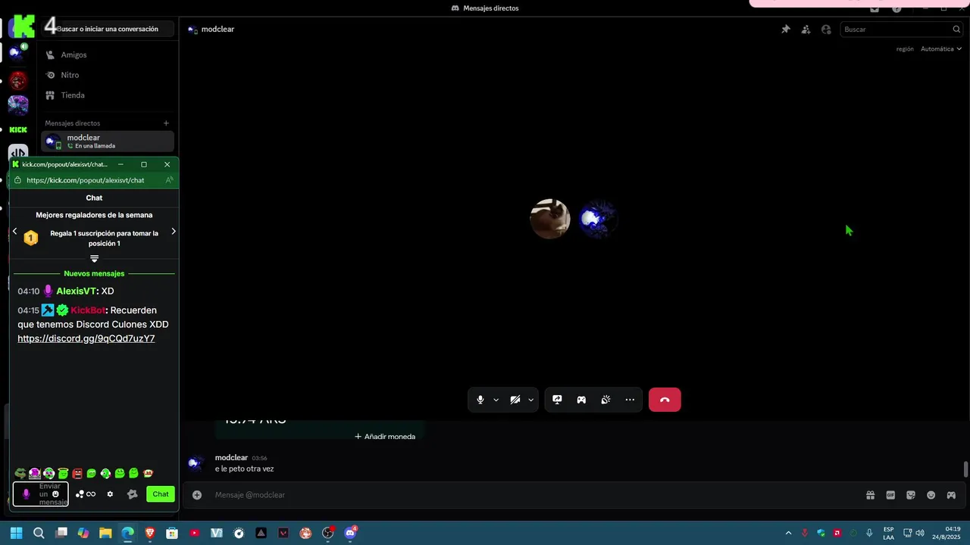Switch ESP LAA keyboard language

click(888, 533)
